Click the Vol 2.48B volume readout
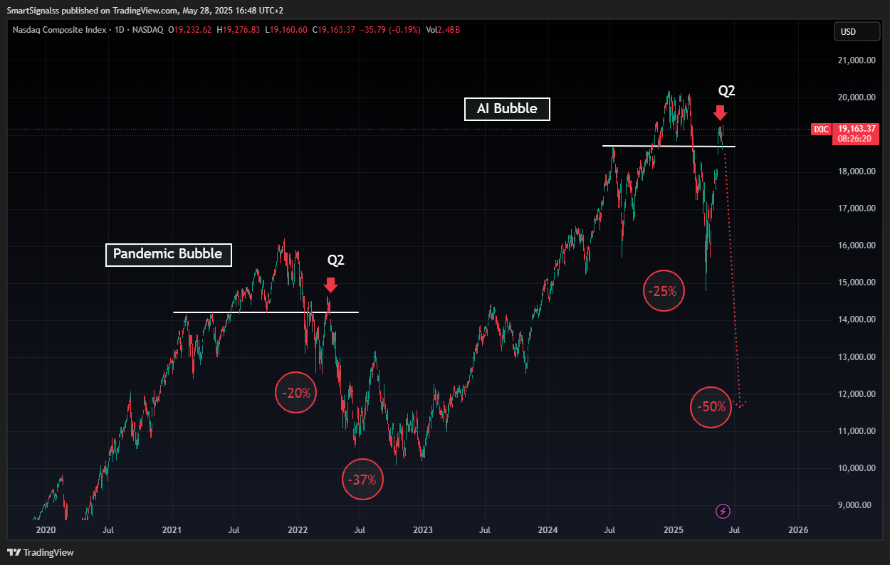Image resolution: width=890 pixels, height=565 pixels. coord(443,30)
